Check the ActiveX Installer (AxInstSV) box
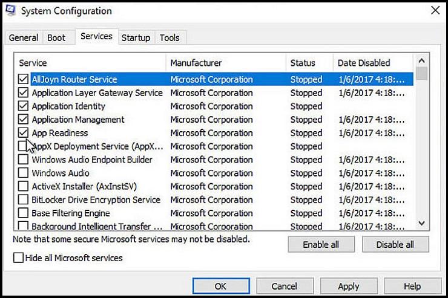The height and width of the screenshot is (298, 448). point(23,186)
